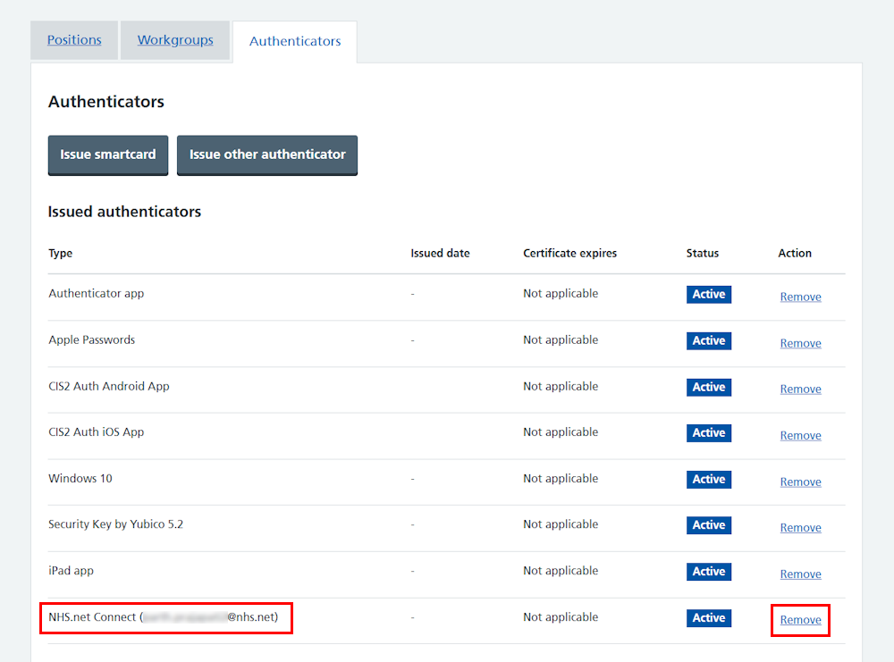
Task: Remove the NHS.net Connect authenticator
Action: pos(800,620)
